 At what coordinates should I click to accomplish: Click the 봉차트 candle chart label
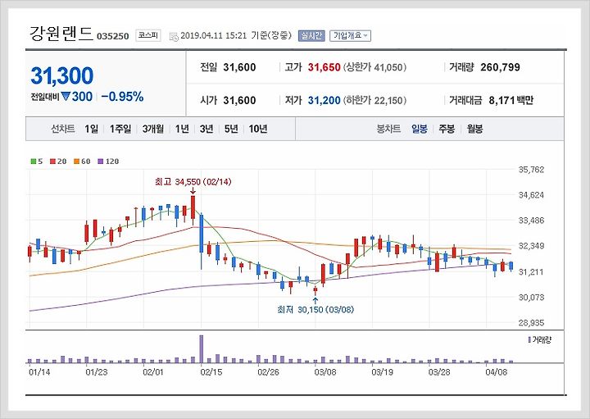[x=388, y=129]
